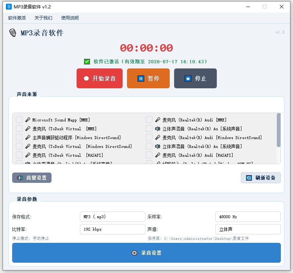This screenshot has height=273, width=293.
Task: Click the 保存格式: label
Action: coord(22,217)
